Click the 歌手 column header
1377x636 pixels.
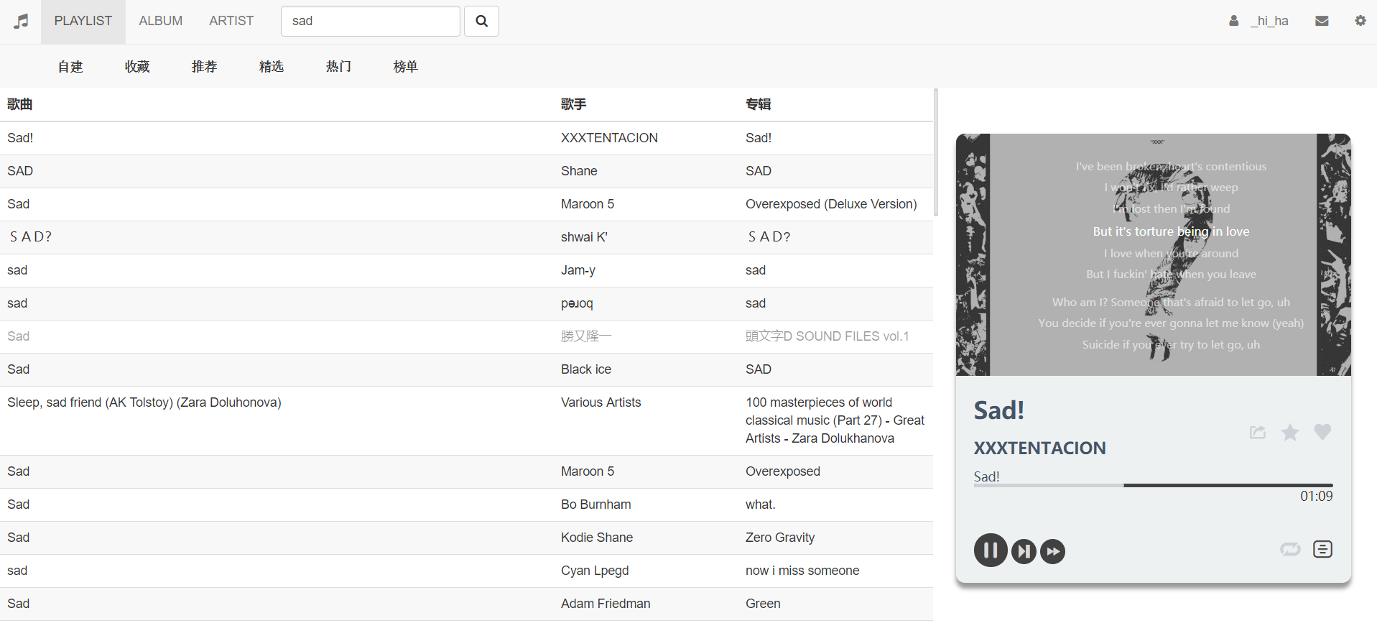[x=573, y=104]
